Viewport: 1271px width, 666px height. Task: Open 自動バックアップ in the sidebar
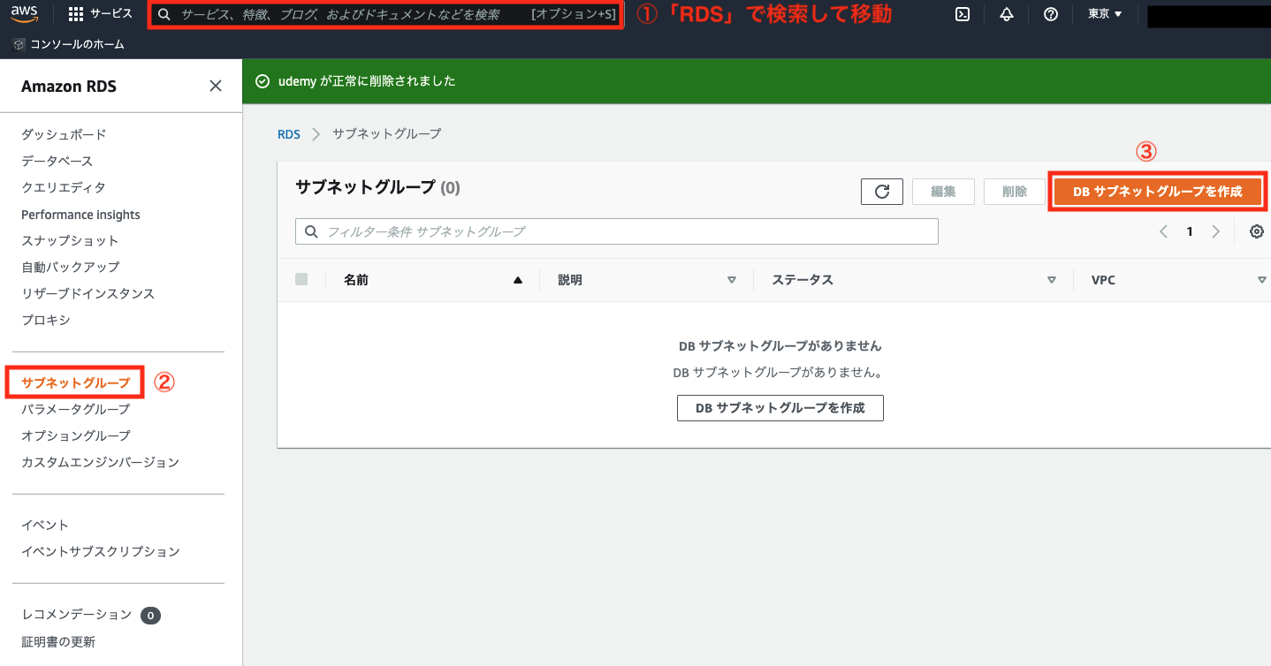70,267
